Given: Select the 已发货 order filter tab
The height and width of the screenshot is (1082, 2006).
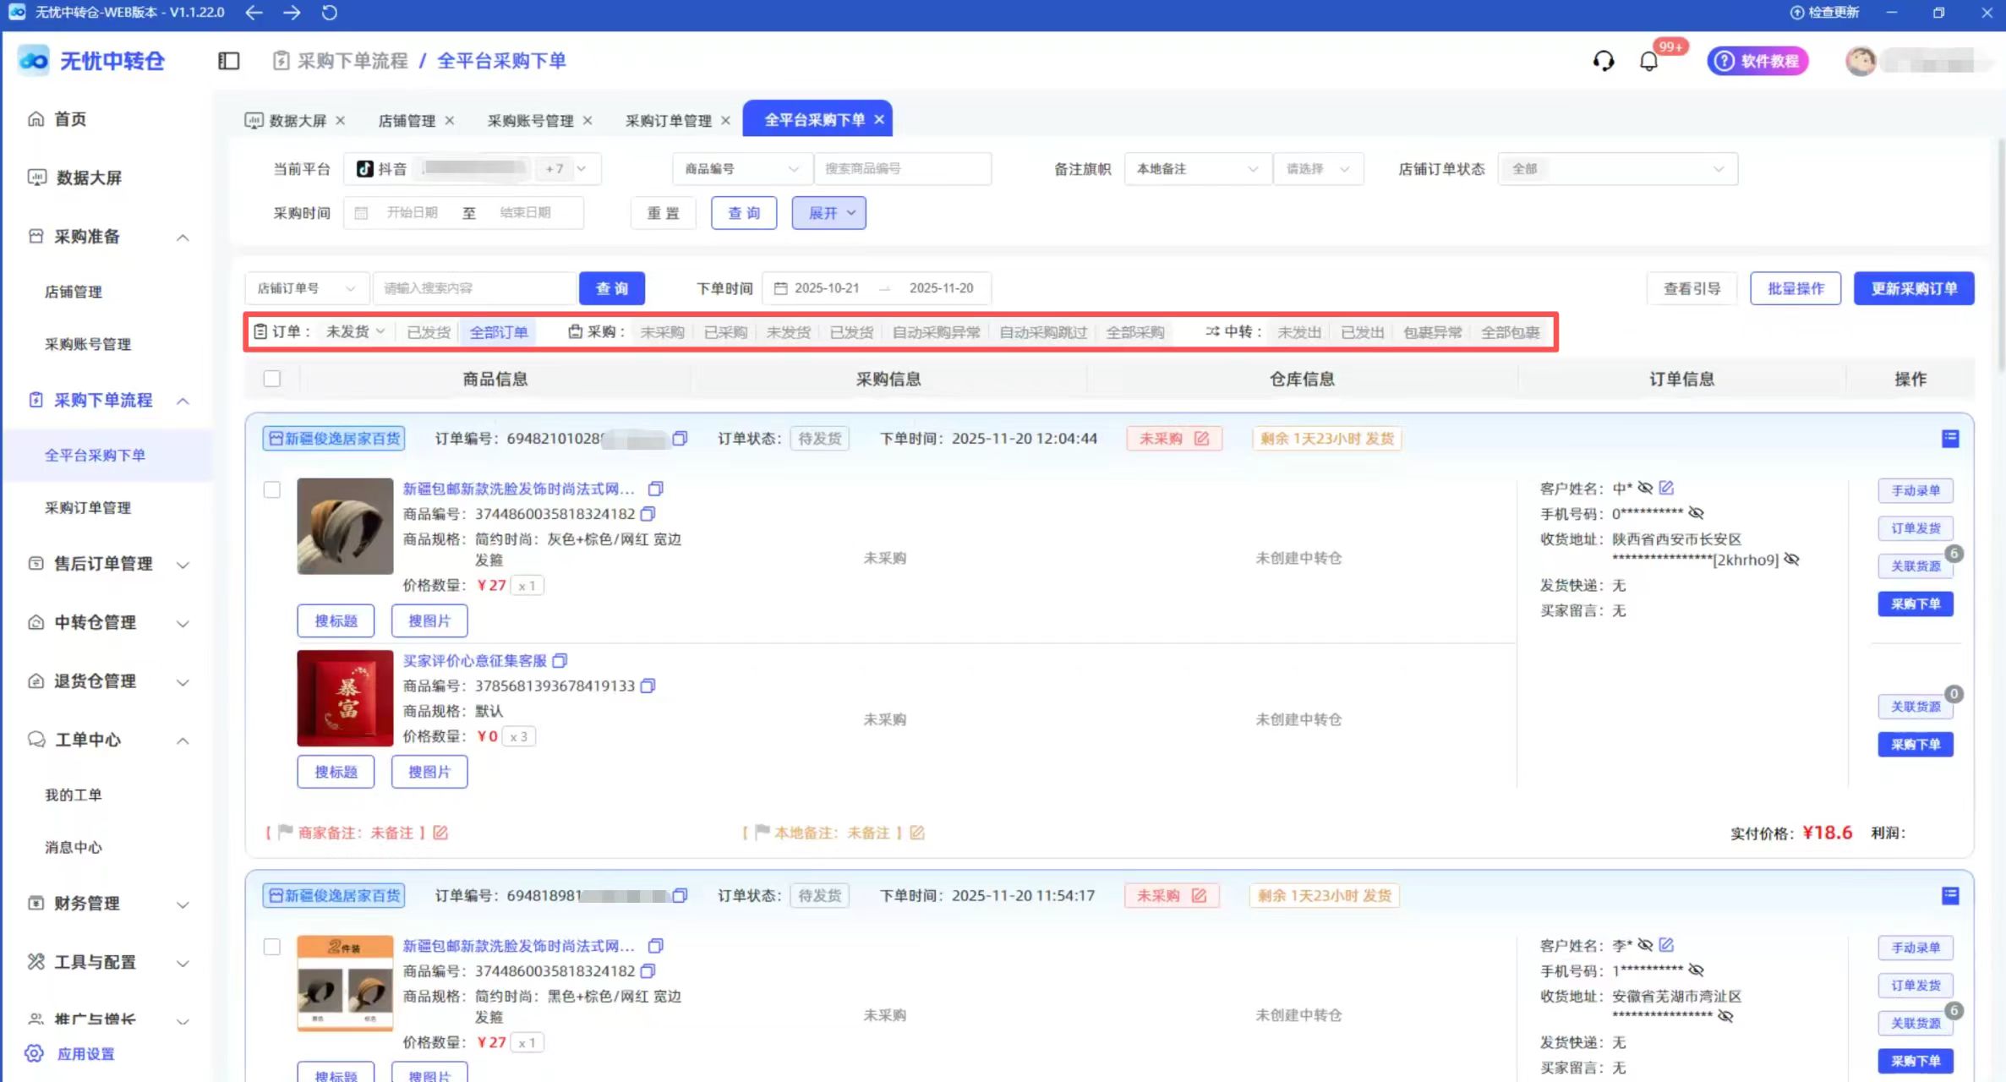Looking at the screenshot, I should [429, 332].
